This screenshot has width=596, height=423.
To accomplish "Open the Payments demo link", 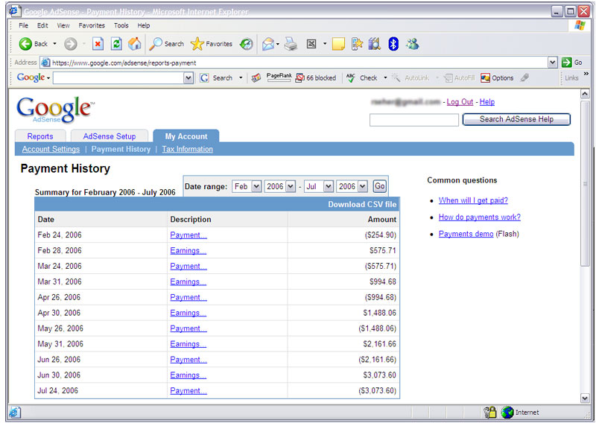I will tap(466, 234).
